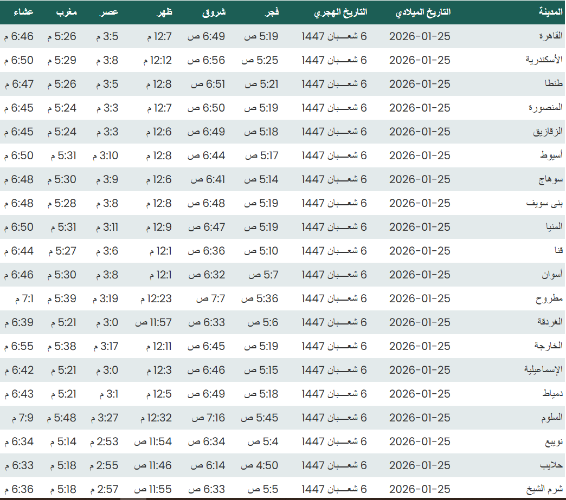
Task: Select the أسوان city name cell
Action: click(x=552, y=275)
